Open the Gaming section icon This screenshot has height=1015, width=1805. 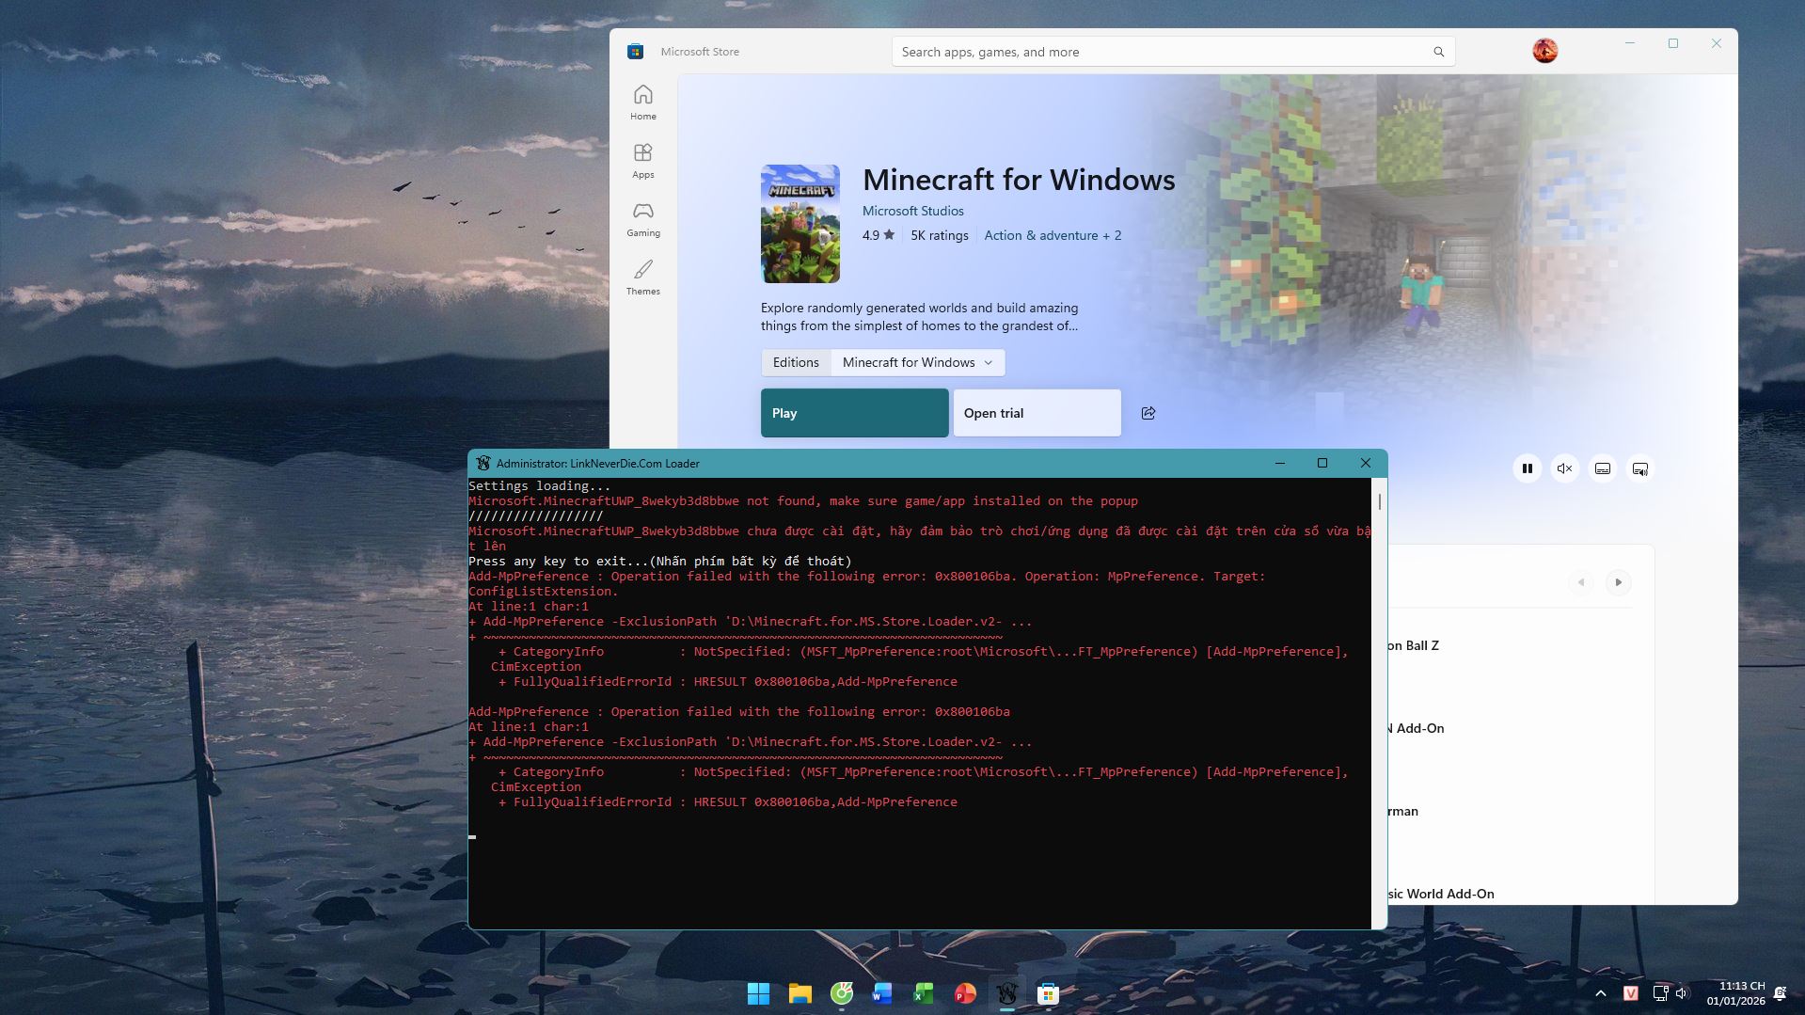pyautogui.click(x=642, y=218)
